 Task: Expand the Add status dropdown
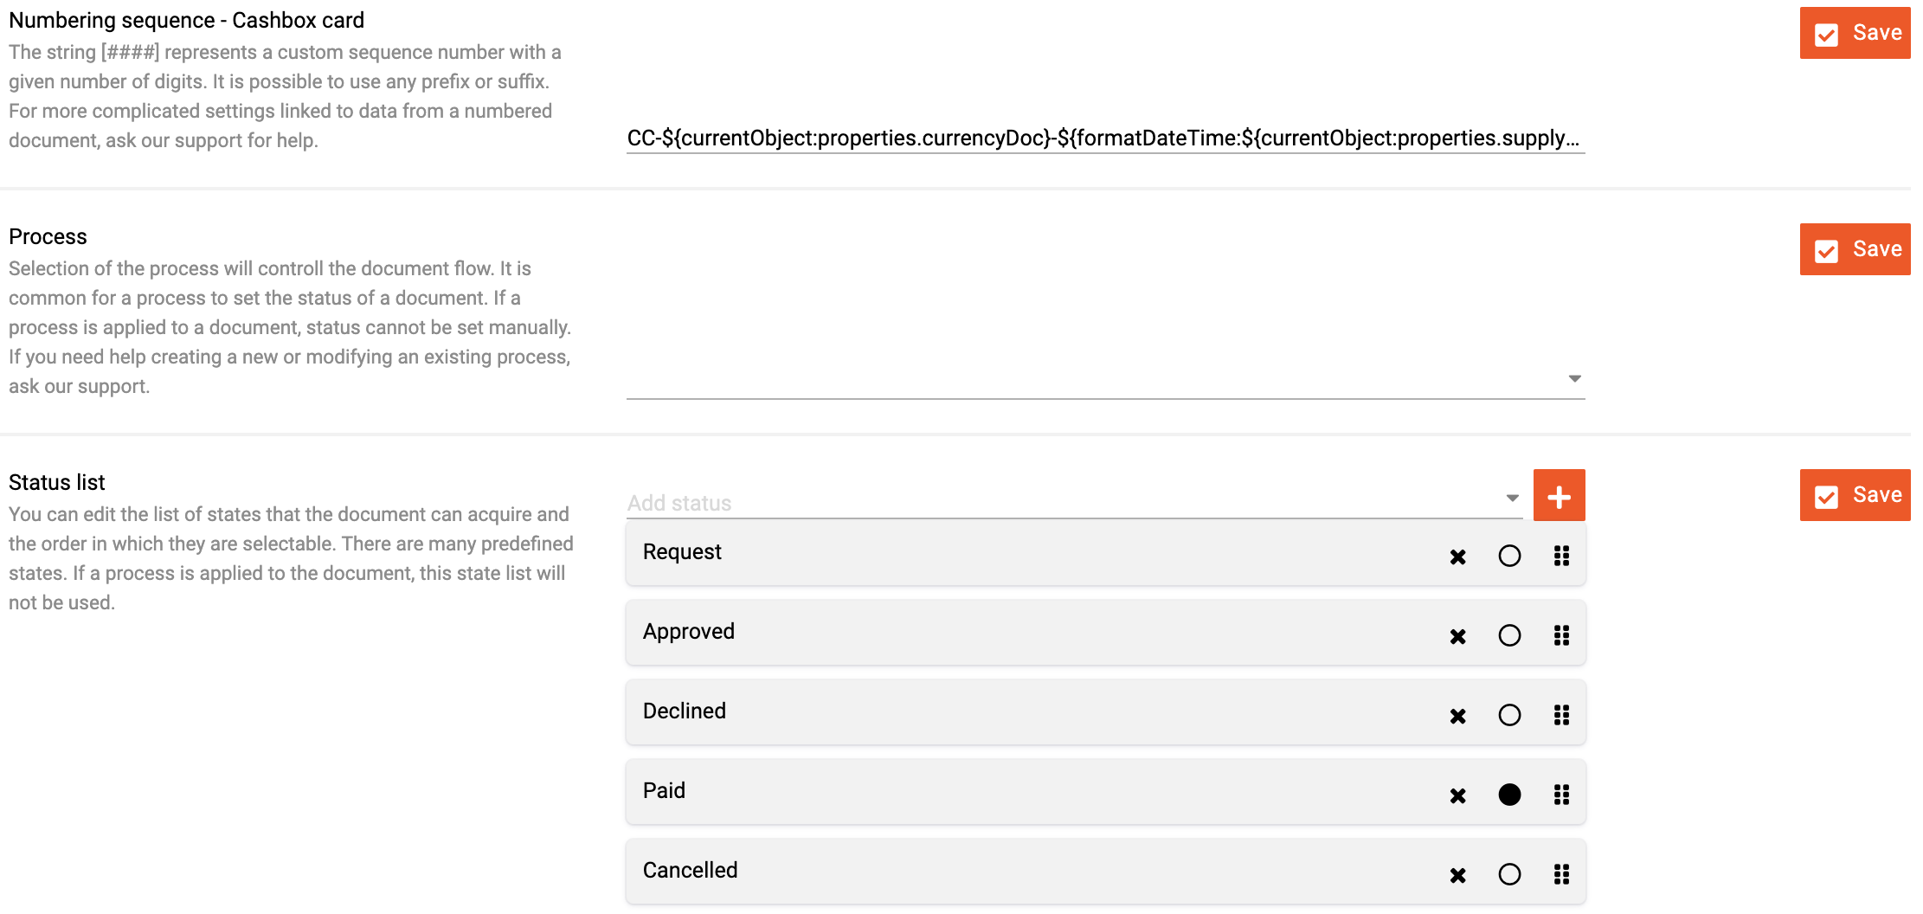pos(1074,500)
